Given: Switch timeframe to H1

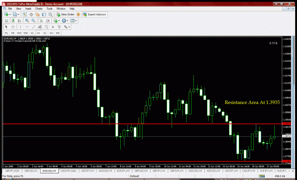Looking at the screenshot, I should pos(32,33).
